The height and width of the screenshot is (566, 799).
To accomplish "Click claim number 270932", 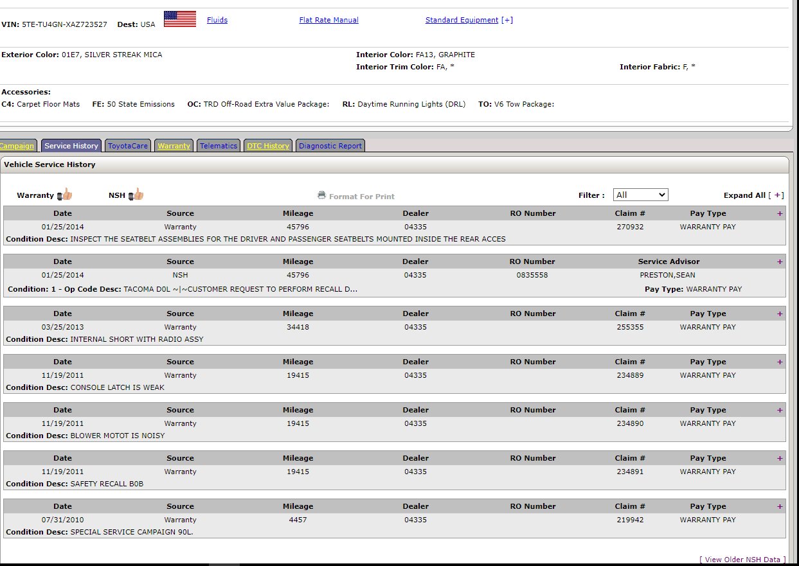I will pyautogui.click(x=630, y=227).
